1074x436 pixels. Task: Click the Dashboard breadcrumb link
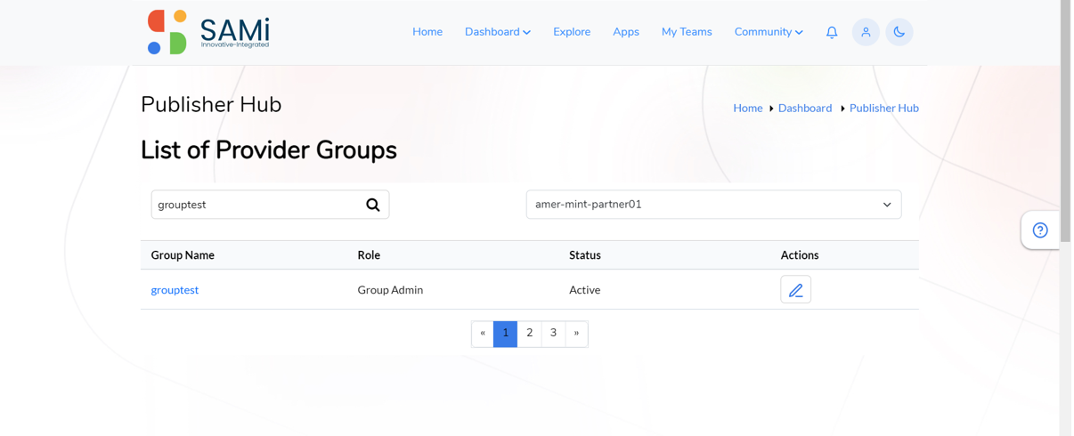(805, 109)
